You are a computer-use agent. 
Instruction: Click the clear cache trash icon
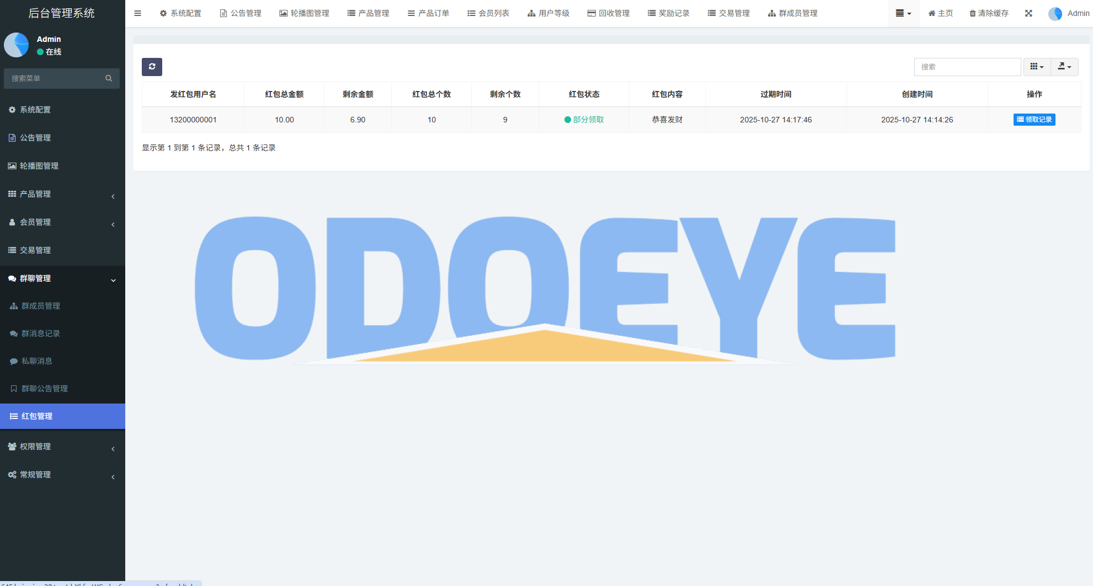973,13
